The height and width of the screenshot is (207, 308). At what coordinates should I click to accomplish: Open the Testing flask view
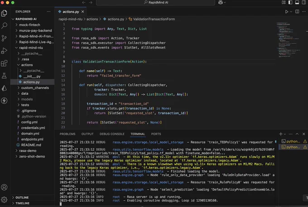point(4,76)
